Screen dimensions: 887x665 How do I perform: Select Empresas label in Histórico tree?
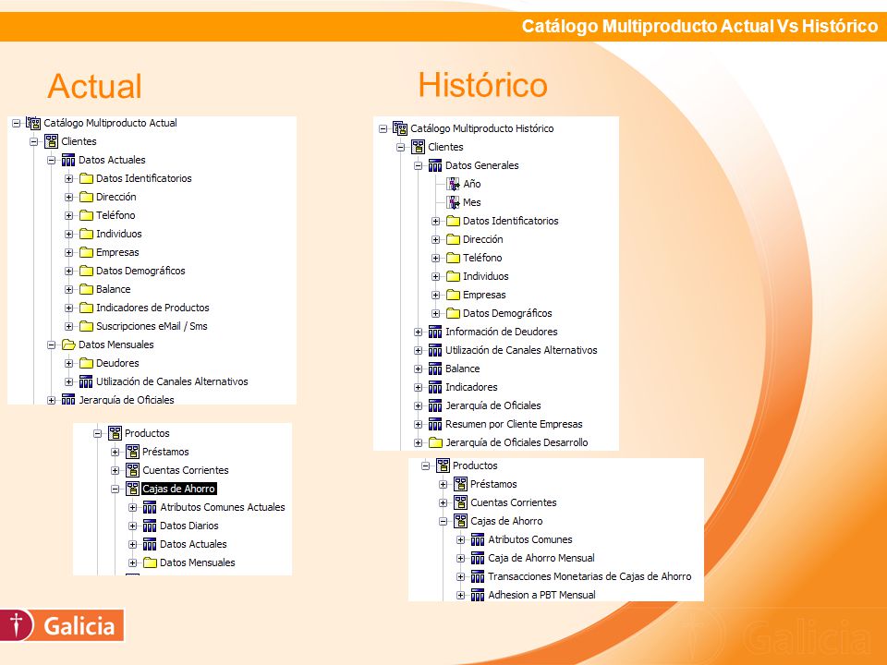tap(484, 295)
